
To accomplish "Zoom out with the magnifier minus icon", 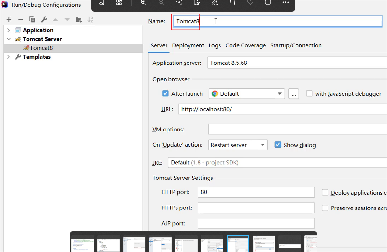I will tap(161, 3).
